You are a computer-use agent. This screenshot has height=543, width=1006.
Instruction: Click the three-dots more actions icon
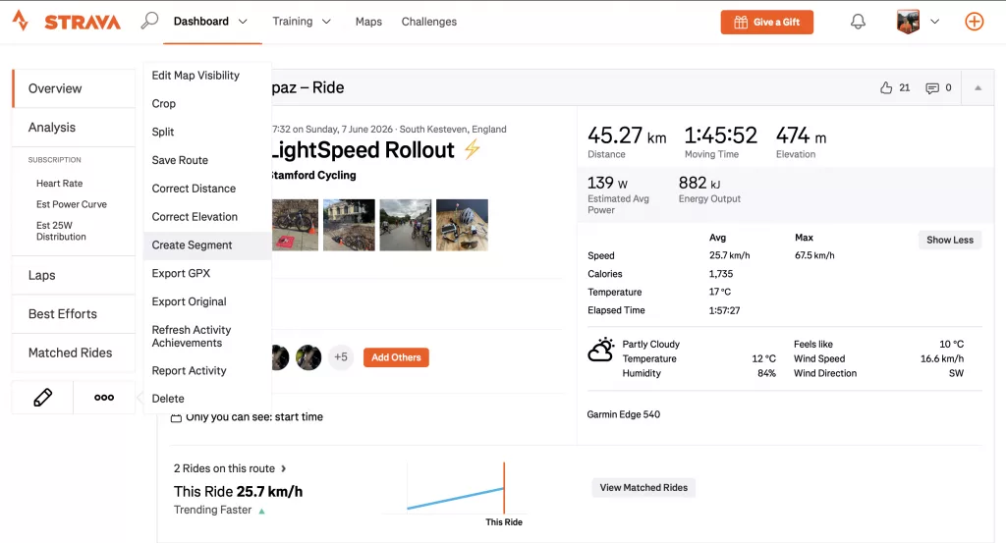coord(104,398)
